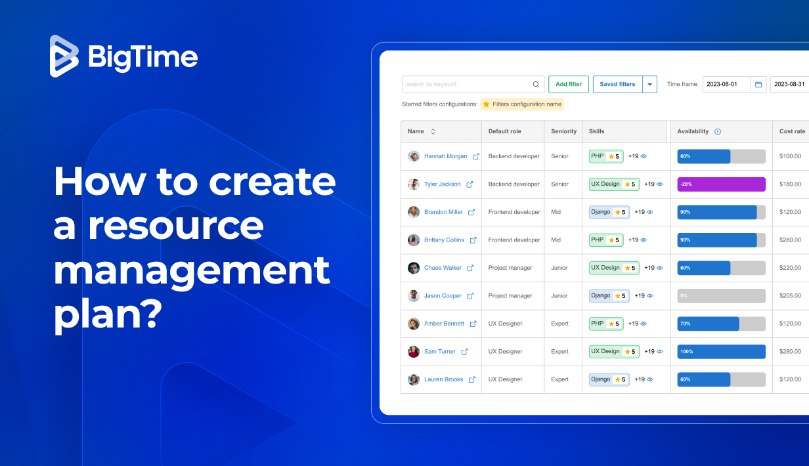Click the search by keyword field

473,85
